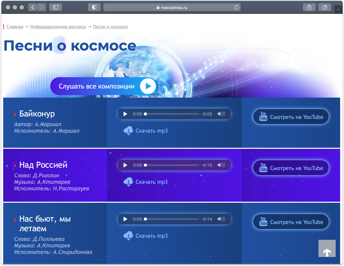Open Над Россией on YouTube

click(x=291, y=168)
